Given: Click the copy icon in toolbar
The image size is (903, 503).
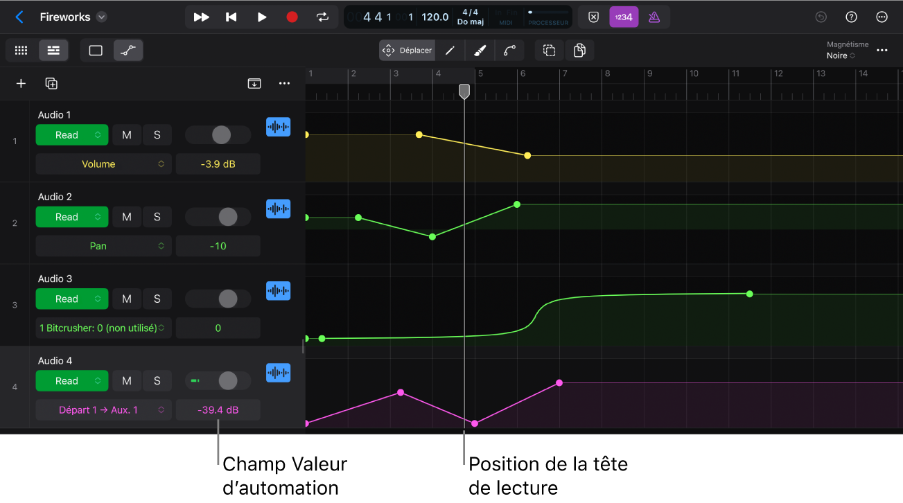Looking at the screenshot, I should [579, 51].
